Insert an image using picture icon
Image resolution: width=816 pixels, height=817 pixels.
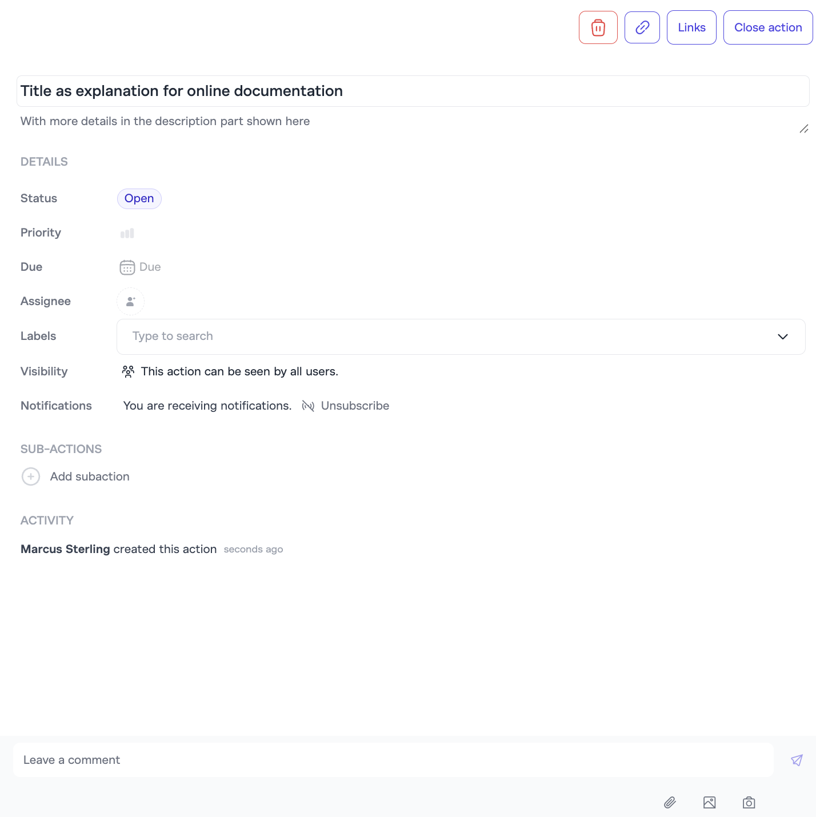click(x=709, y=803)
